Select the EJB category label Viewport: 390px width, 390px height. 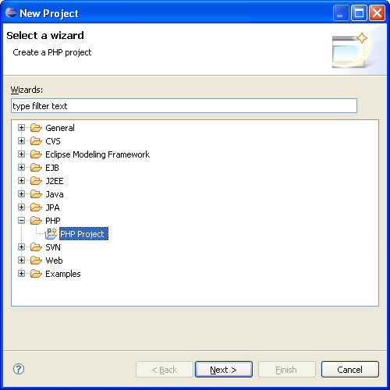(52, 168)
